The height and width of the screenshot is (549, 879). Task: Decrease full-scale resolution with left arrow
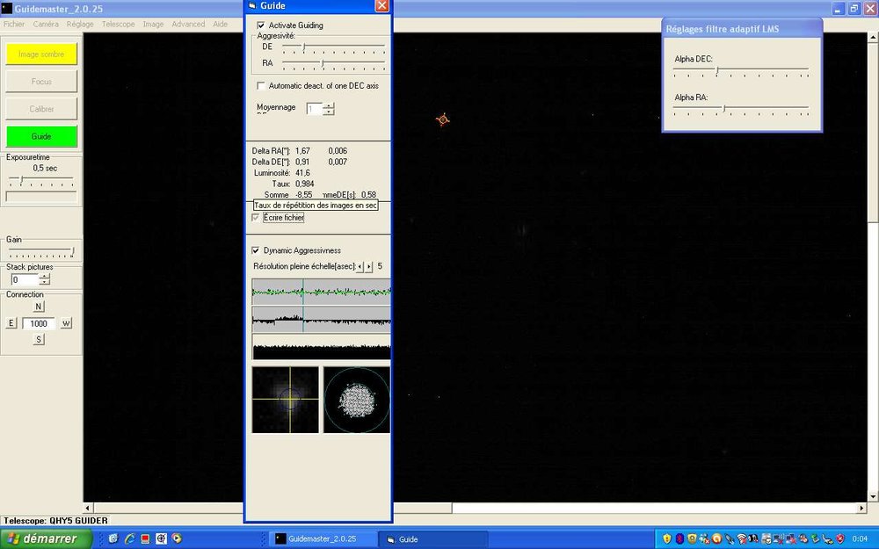[x=360, y=267]
